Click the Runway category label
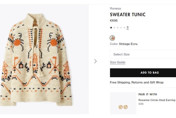 116,8
